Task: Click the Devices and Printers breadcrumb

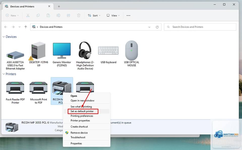Action: pyautogui.click(x=51, y=27)
